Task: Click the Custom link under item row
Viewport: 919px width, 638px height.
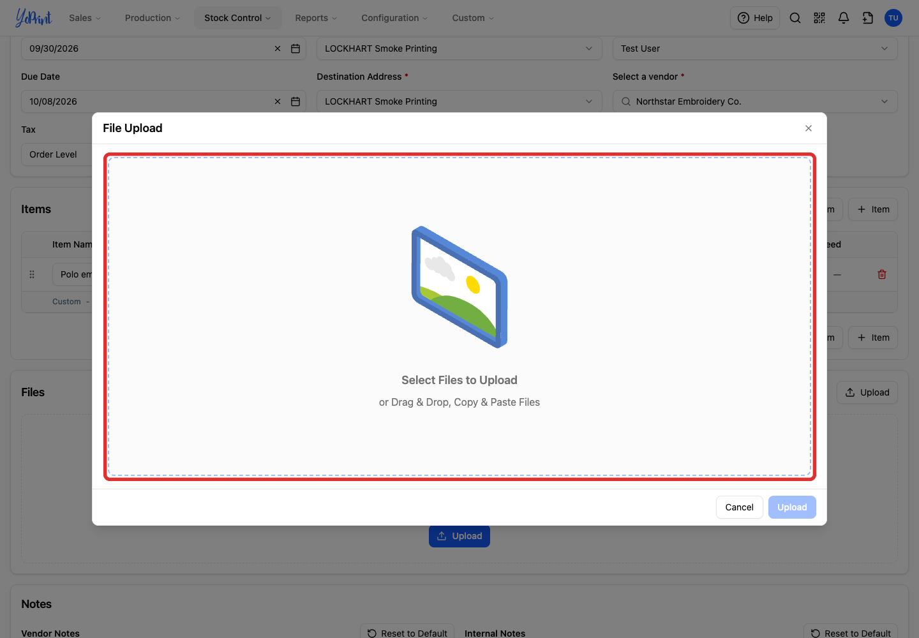Action: (66, 302)
